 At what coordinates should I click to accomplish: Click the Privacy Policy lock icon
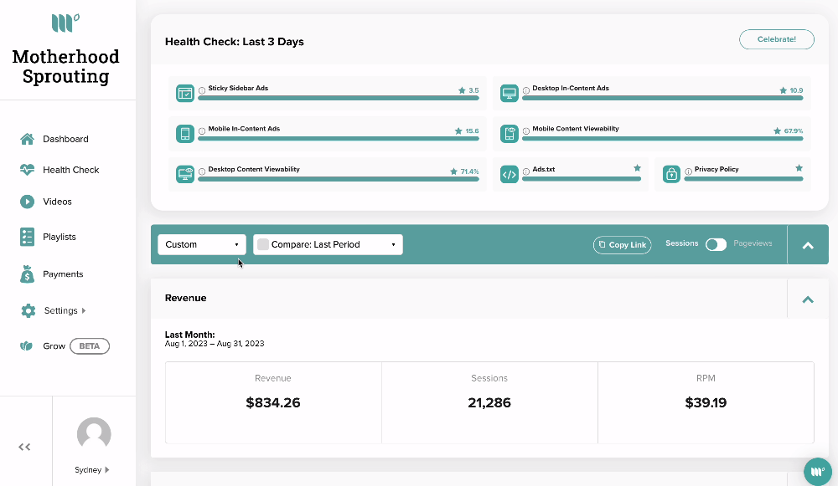(671, 174)
